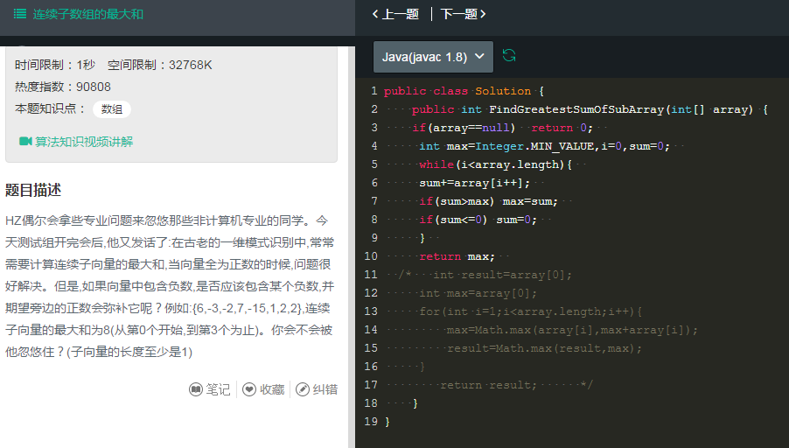Click the green reset code refresh icon
Screen dimensions: 789x448
pos(509,55)
